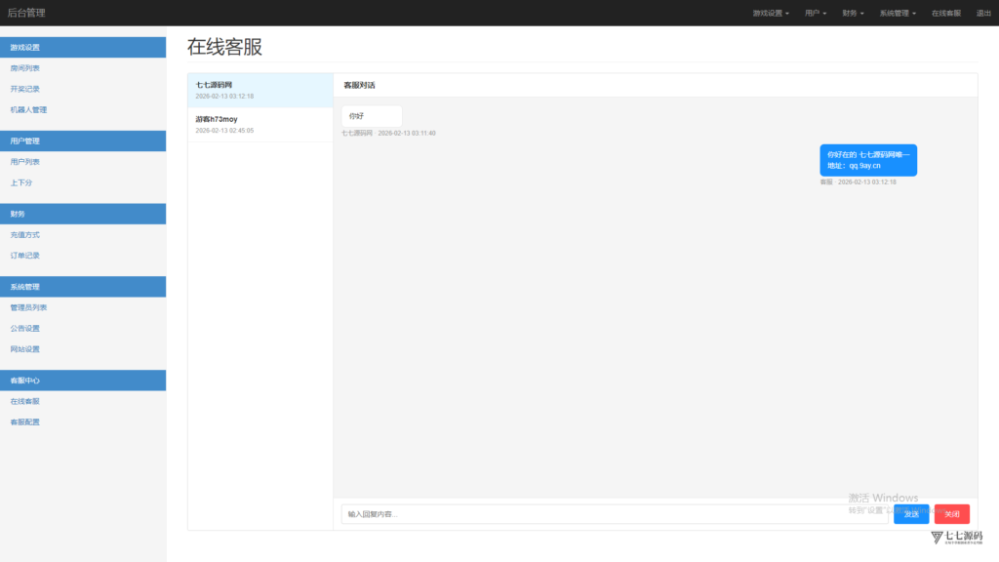This screenshot has height=562, width=999.
Task: Open 管理员列表 in the sidebar
Action: point(28,307)
